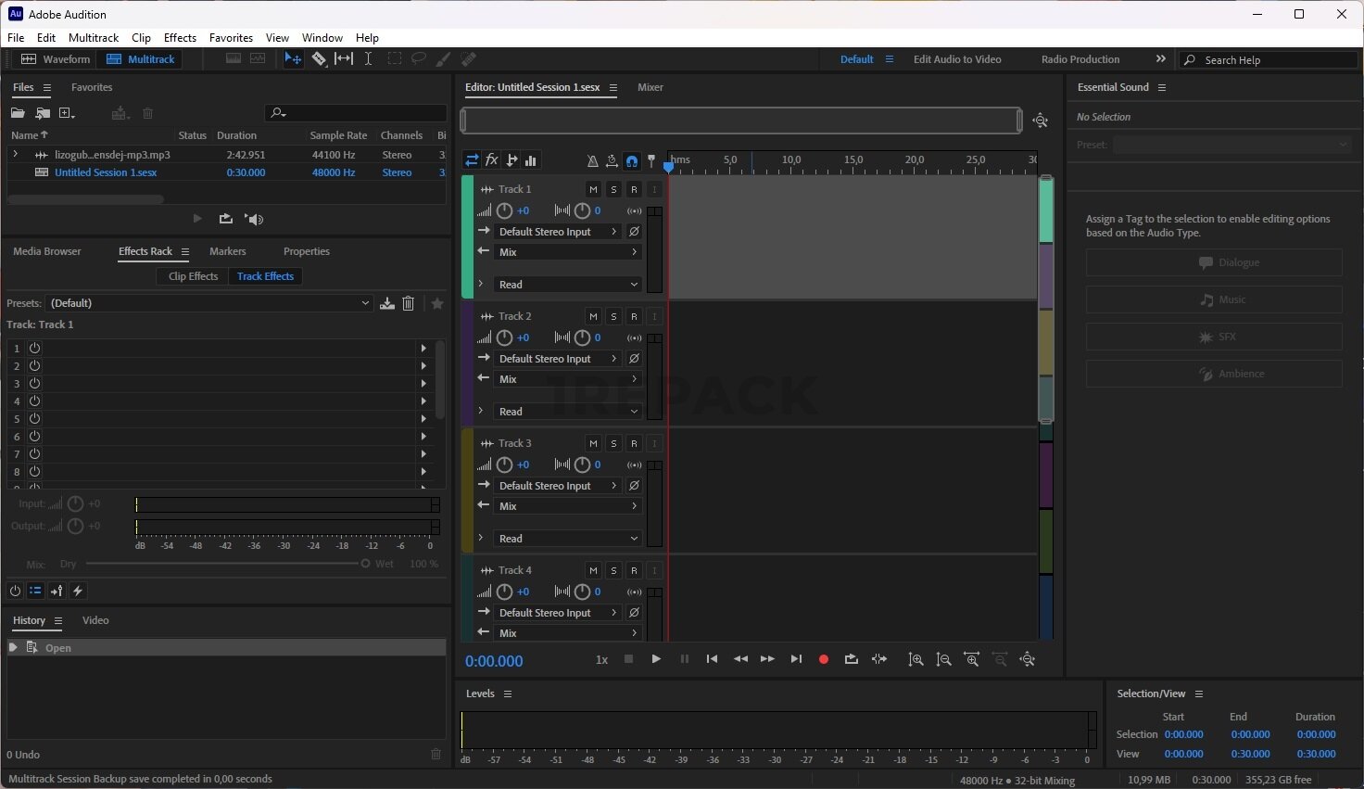The height and width of the screenshot is (789, 1364).
Task: Click the Open File folder icon
Action: tap(18, 113)
